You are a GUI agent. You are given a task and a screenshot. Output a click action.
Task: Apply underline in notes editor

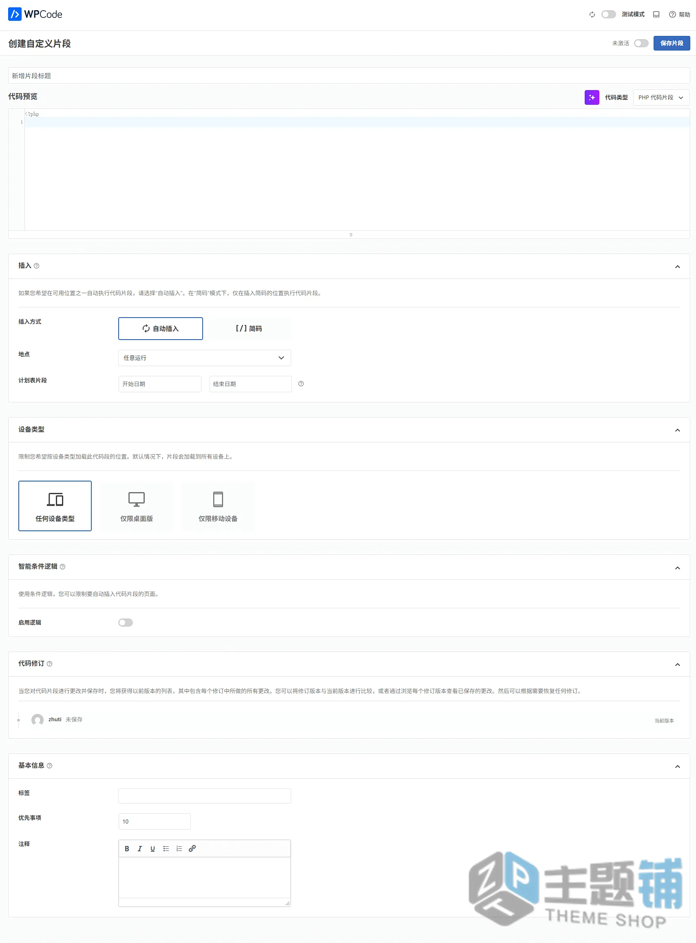pos(152,849)
